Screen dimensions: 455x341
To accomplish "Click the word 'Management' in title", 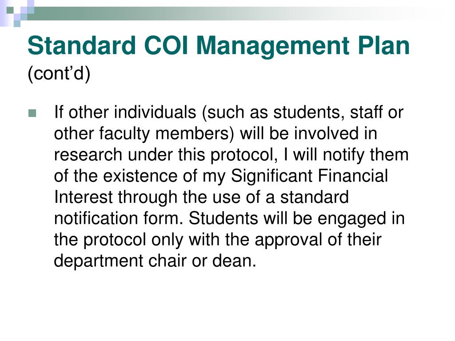I will coord(273,46).
